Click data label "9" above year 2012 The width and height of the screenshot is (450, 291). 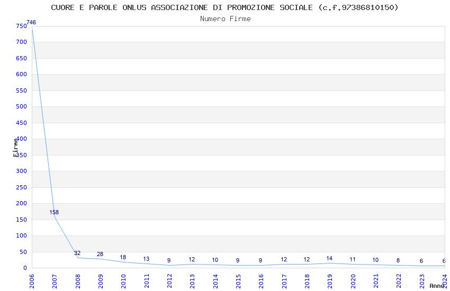[169, 260]
